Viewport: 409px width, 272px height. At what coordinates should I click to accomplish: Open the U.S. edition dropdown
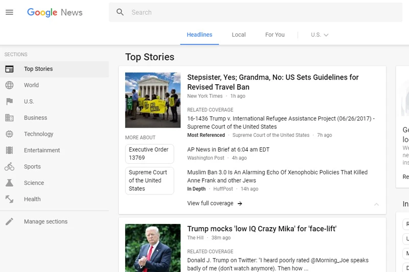click(x=320, y=35)
